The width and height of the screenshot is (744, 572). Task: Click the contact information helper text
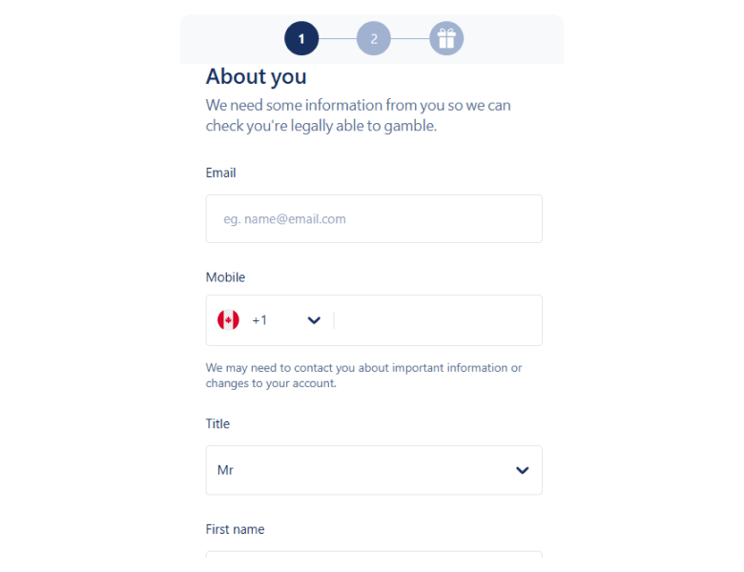tap(363, 376)
